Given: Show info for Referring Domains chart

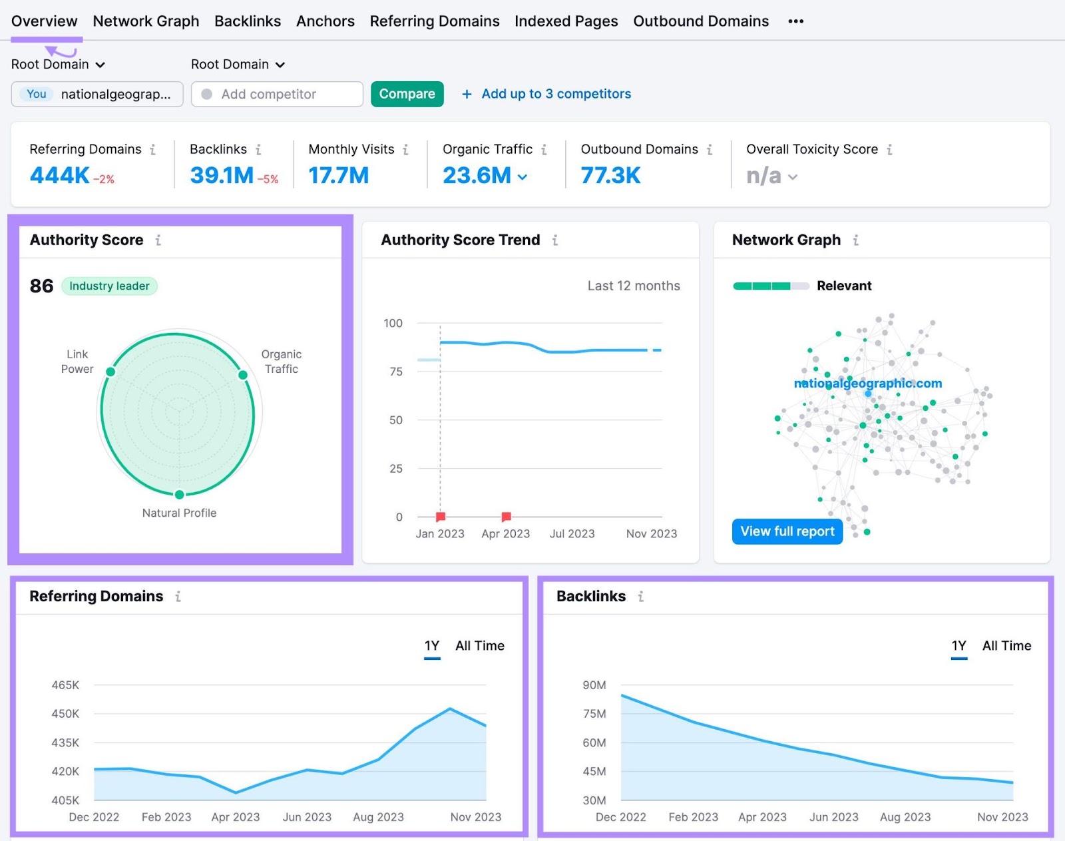Looking at the screenshot, I should (x=178, y=597).
